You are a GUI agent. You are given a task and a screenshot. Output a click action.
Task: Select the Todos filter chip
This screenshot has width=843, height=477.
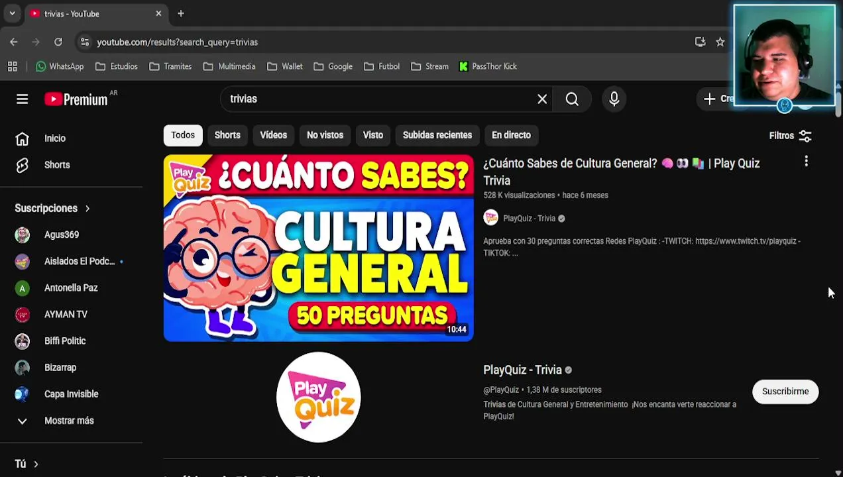point(183,135)
